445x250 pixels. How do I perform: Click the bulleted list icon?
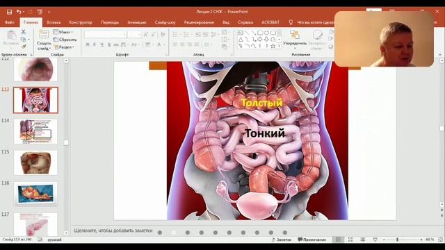coord(176,35)
